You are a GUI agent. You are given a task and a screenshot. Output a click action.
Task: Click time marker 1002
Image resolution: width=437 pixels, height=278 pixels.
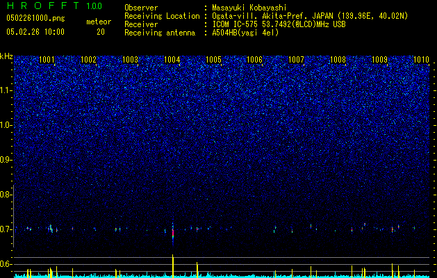pos(88,60)
